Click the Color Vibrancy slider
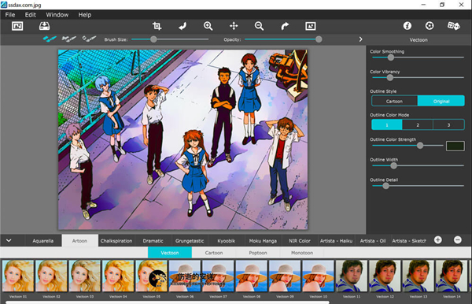This screenshot has width=472, height=304. pyautogui.click(x=418, y=78)
